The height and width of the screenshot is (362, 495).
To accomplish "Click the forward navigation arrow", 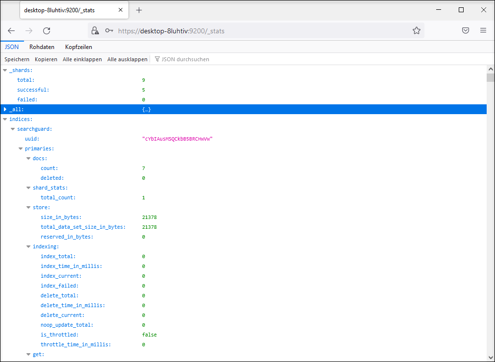I will tap(29, 30).
